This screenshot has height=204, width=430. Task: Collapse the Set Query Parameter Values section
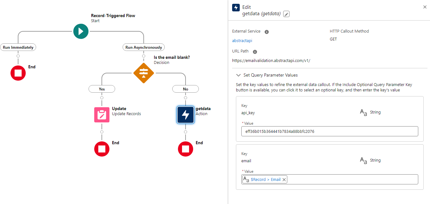tap(238, 75)
